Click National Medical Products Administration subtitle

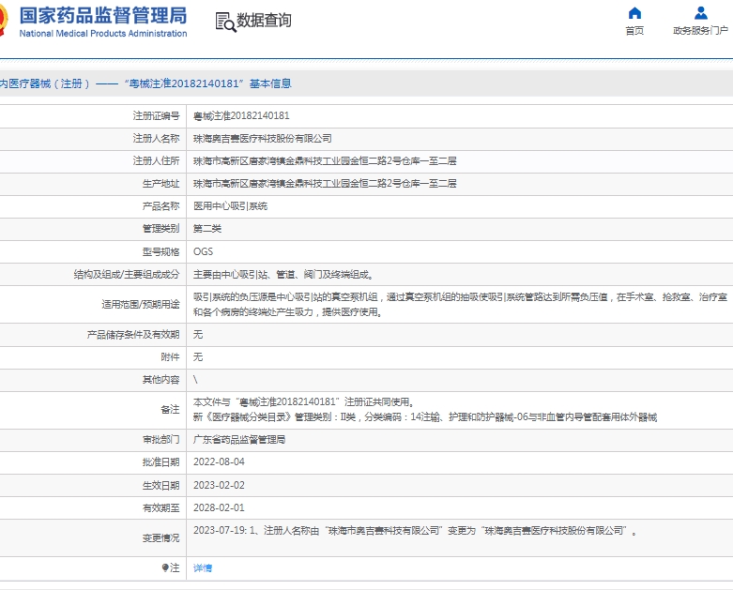coord(103,33)
